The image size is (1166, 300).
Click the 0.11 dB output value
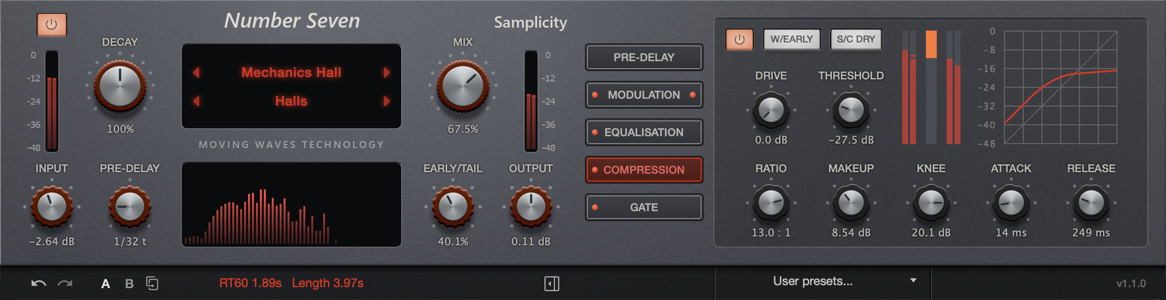click(x=531, y=242)
